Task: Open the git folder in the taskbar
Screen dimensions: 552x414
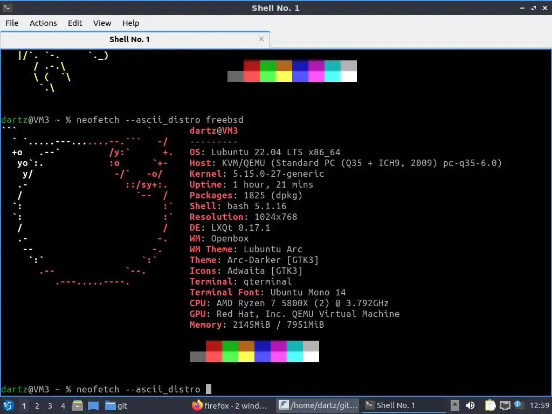Action: point(116,405)
